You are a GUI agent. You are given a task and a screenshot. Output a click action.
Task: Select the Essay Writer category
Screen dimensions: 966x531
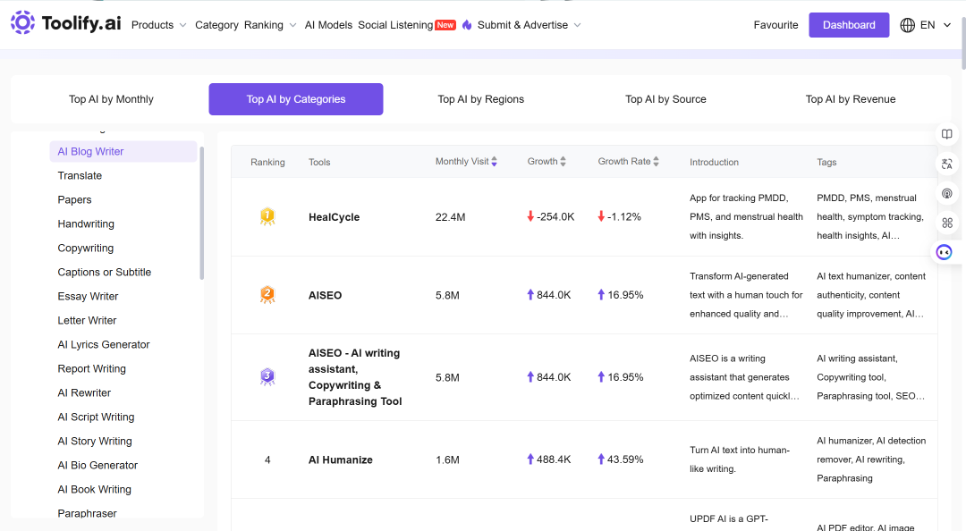click(x=88, y=296)
